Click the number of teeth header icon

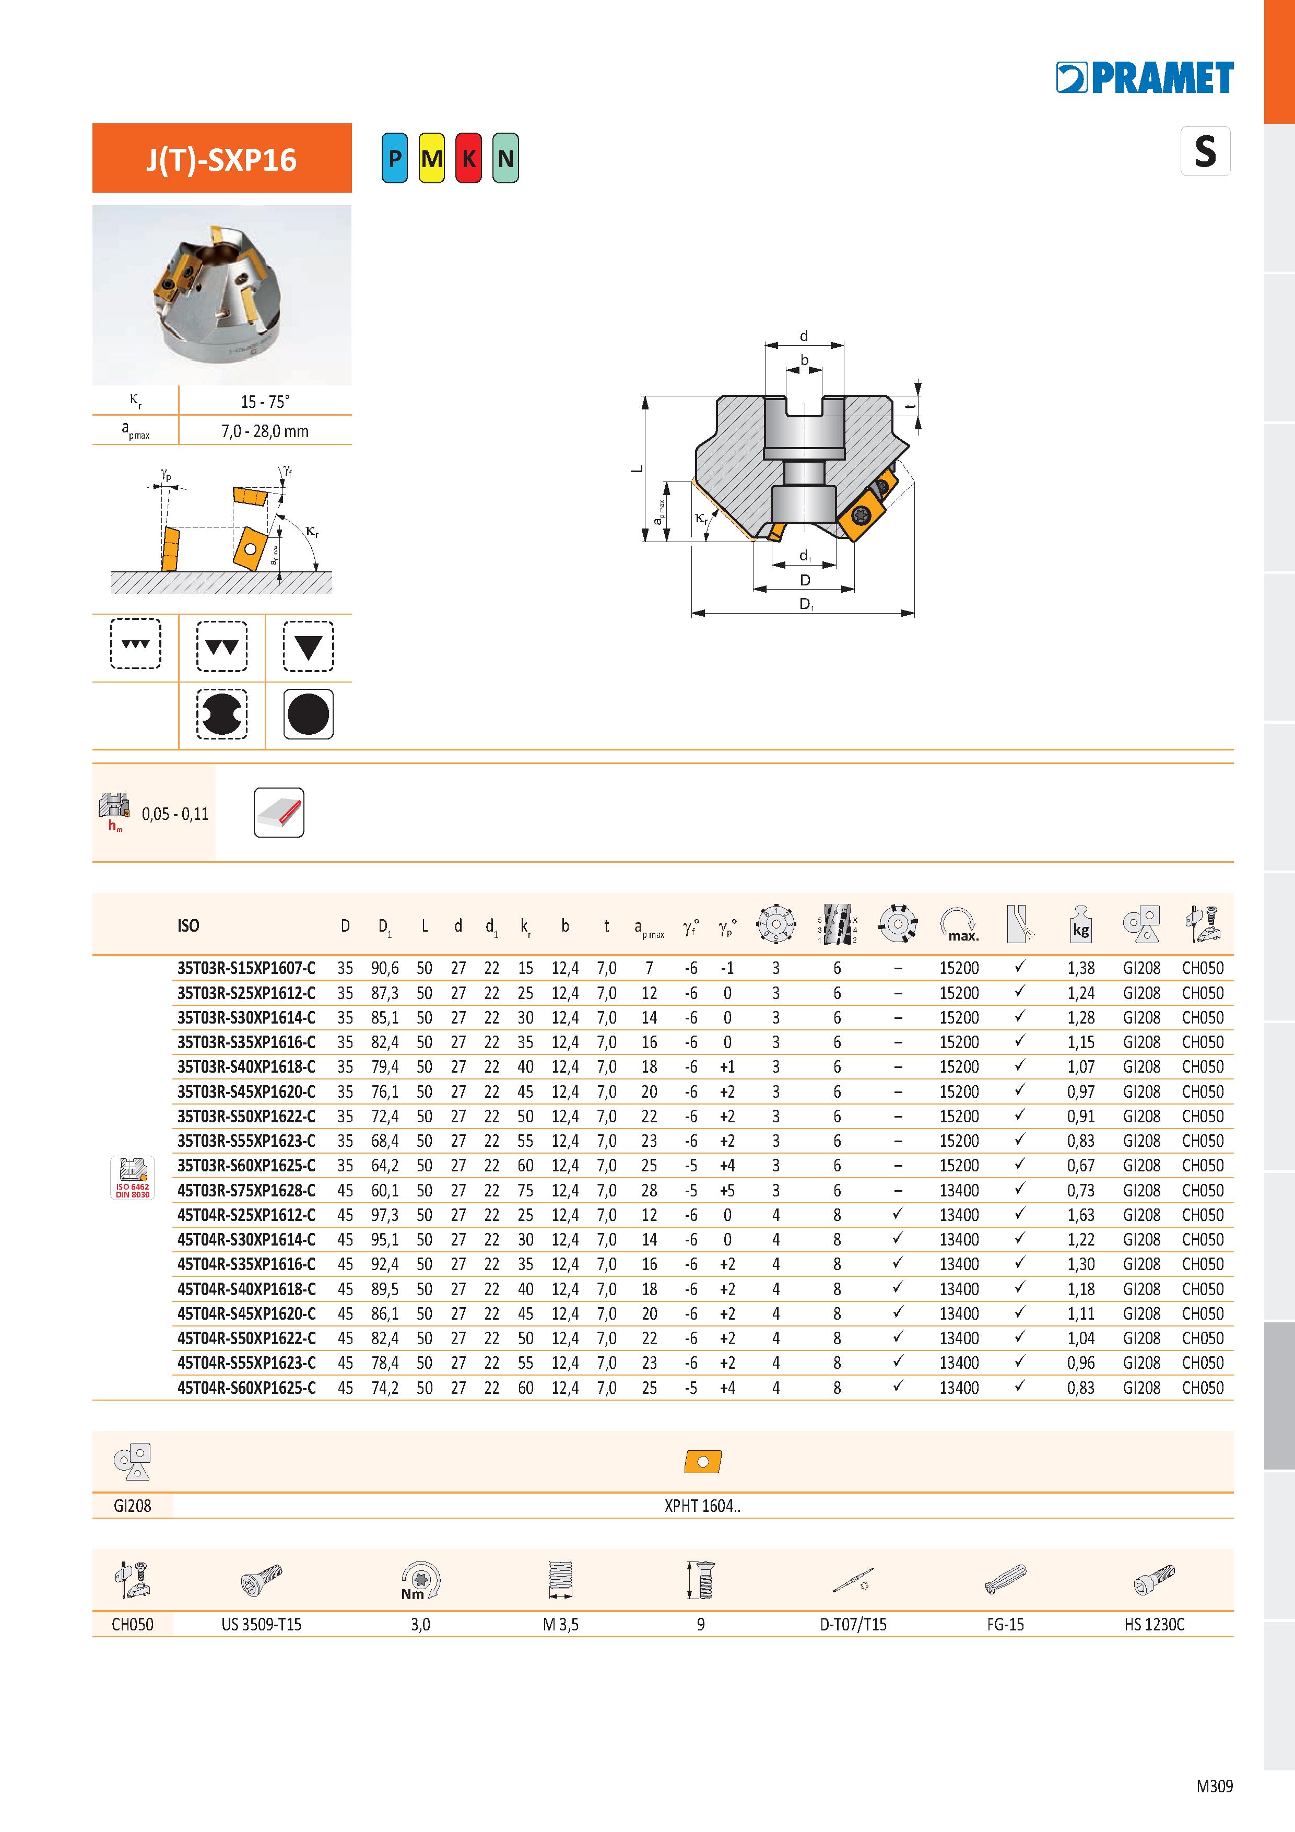[x=775, y=925]
